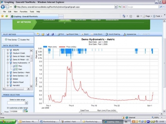
Task: Click the browser Back button
Action: coord(3,7)
